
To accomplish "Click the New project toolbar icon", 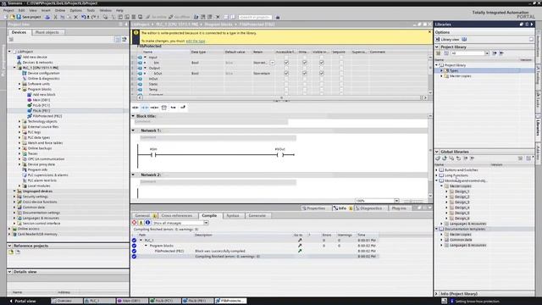I will (6, 17).
